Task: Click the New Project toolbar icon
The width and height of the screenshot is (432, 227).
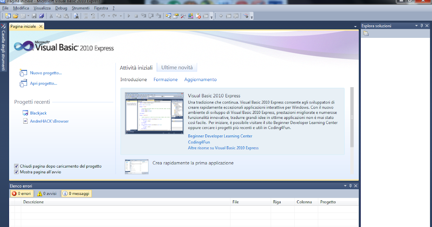Action: (8, 16)
